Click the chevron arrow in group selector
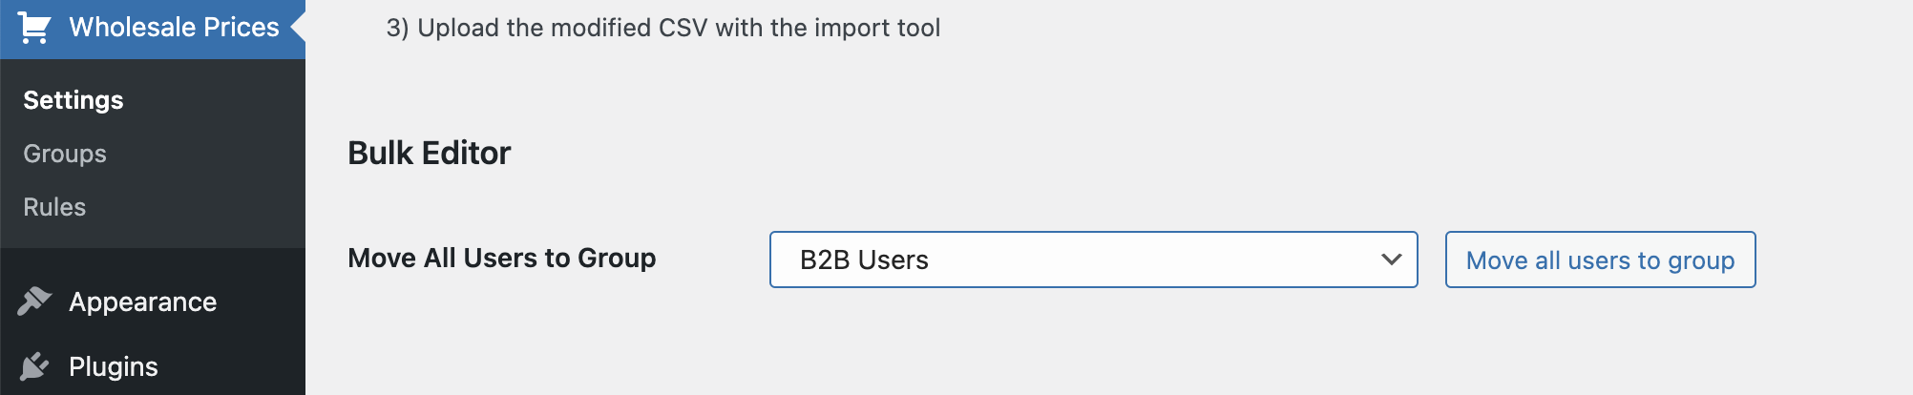The width and height of the screenshot is (1913, 395). pos(1392,260)
